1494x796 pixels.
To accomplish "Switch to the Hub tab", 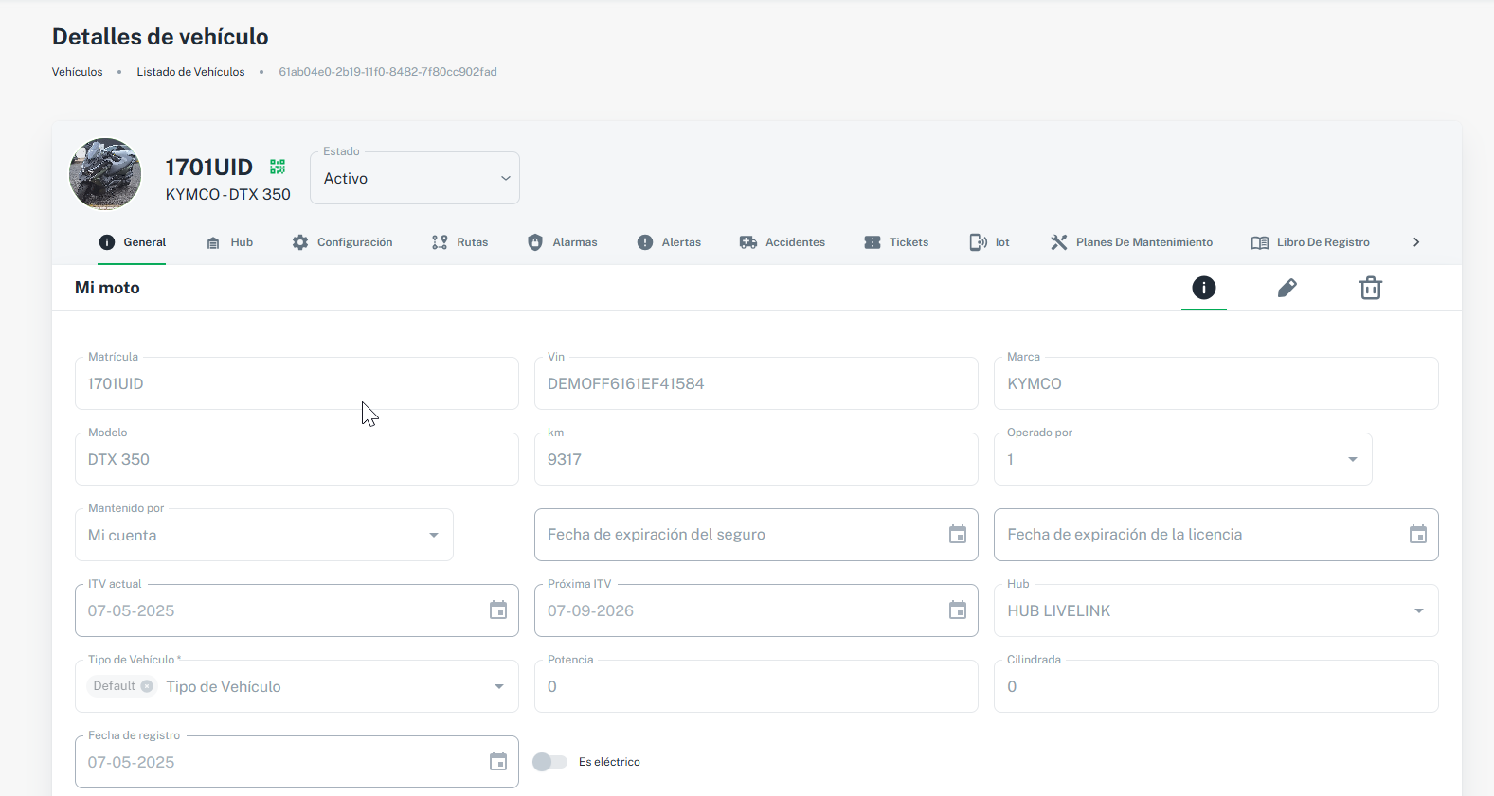I will pyautogui.click(x=230, y=242).
